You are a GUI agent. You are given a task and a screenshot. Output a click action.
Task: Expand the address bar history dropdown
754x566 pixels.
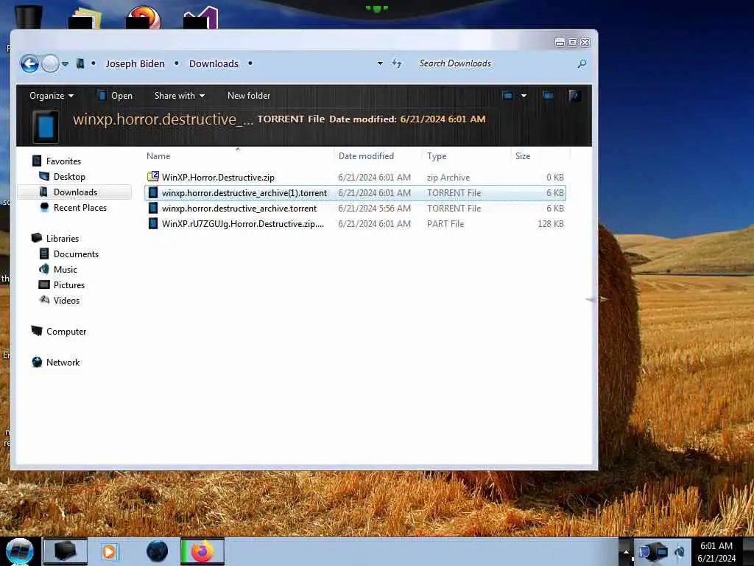[x=380, y=63]
